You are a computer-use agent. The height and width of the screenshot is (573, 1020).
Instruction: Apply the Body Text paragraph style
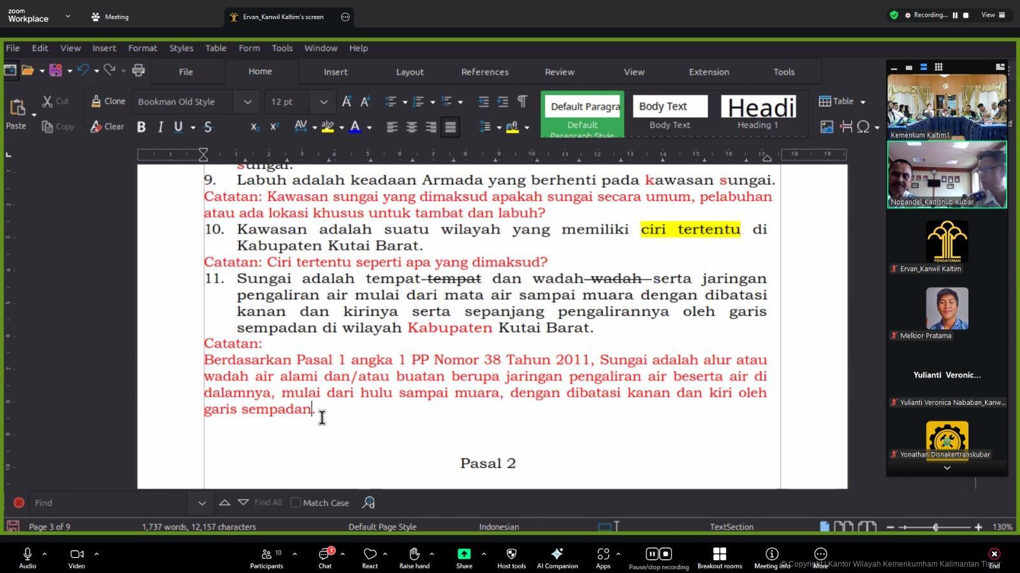click(x=670, y=113)
